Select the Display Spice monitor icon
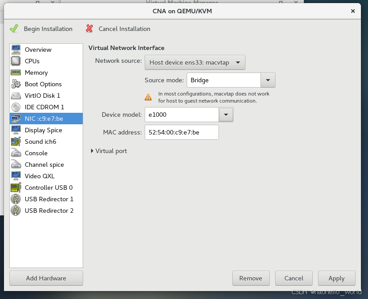 16,130
